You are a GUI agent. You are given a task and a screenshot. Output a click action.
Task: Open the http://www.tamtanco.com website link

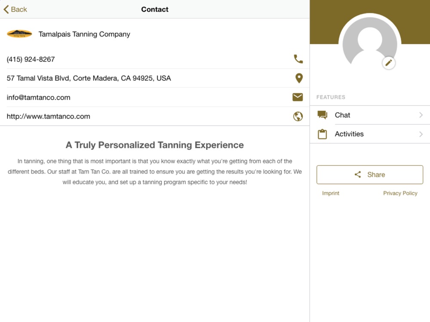pyautogui.click(x=48, y=116)
